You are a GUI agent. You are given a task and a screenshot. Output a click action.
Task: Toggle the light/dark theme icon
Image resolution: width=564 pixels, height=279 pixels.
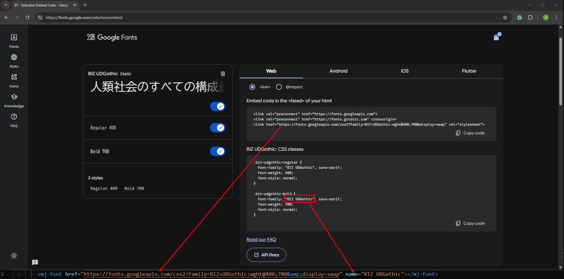14,256
